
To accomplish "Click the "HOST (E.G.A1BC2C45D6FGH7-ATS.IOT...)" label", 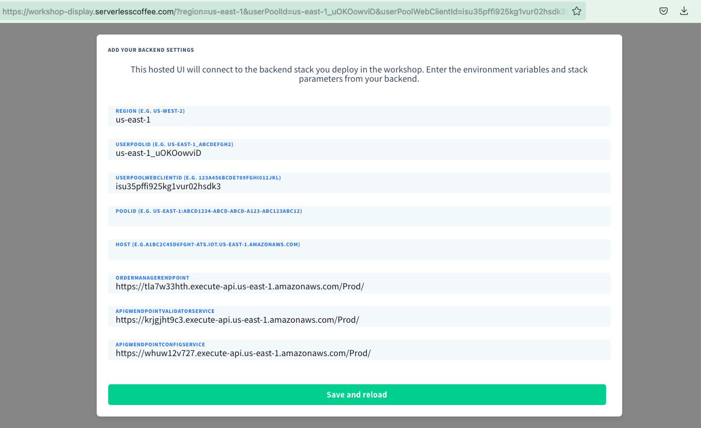I will click(x=208, y=244).
